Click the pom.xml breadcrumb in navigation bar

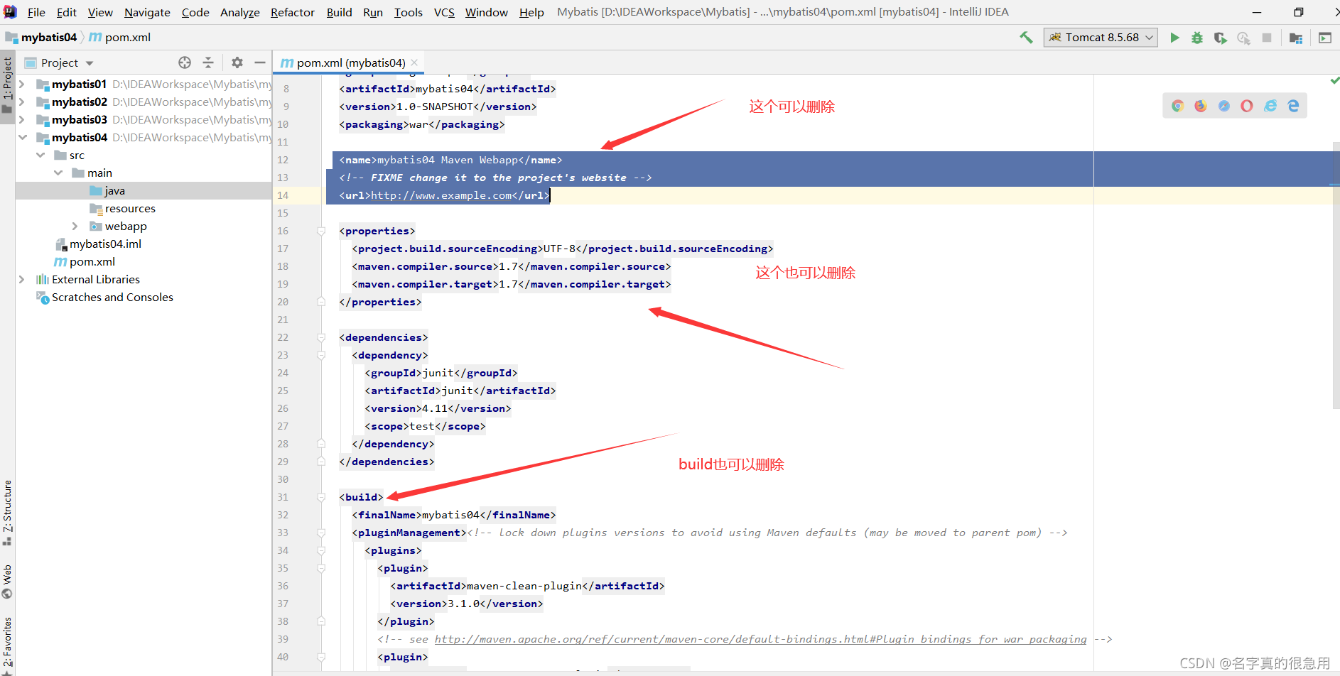120,38
